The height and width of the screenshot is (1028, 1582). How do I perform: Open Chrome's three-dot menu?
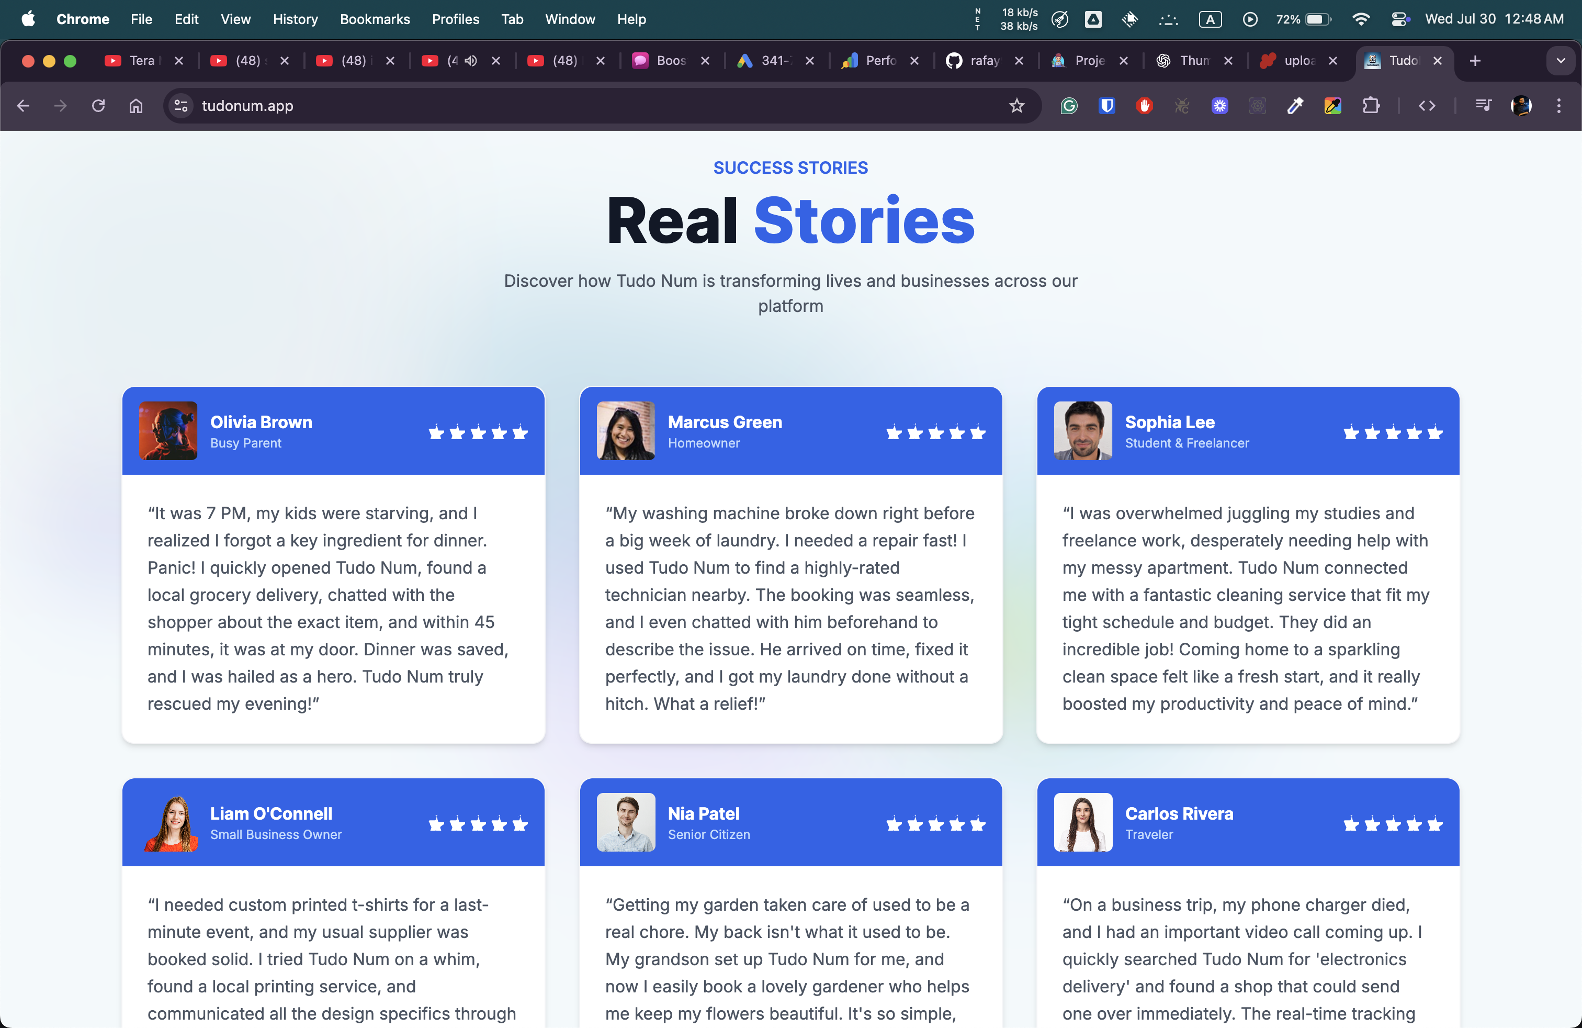coord(1559,106)
